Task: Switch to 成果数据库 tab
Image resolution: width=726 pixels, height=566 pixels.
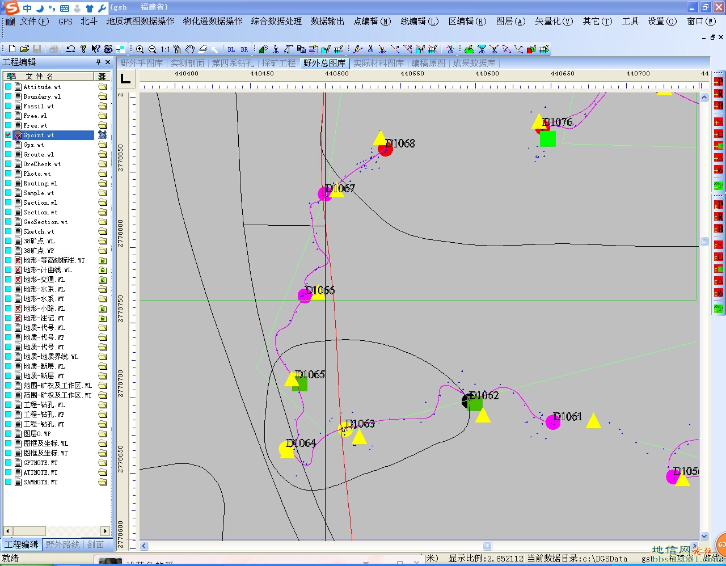Action: pos(474,63)
